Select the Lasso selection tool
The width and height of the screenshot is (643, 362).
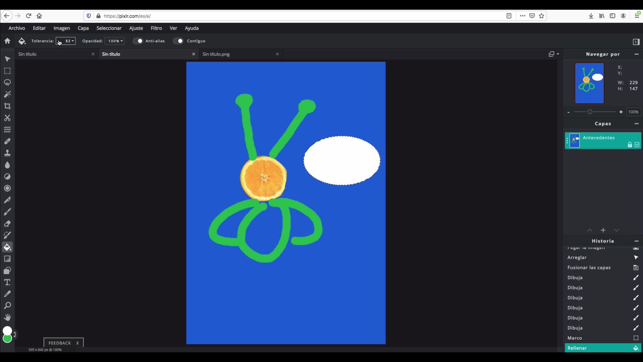pos(7,83)
